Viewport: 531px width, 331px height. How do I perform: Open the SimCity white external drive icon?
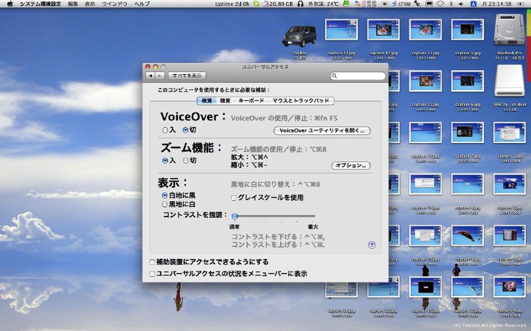coord(509,81)
